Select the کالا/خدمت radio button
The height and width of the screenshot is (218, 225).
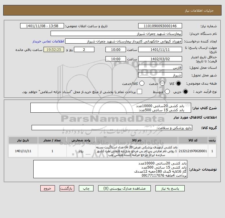click(142, 83)
